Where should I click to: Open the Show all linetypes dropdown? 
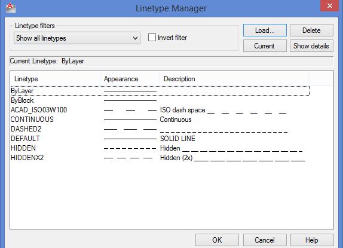77,38
